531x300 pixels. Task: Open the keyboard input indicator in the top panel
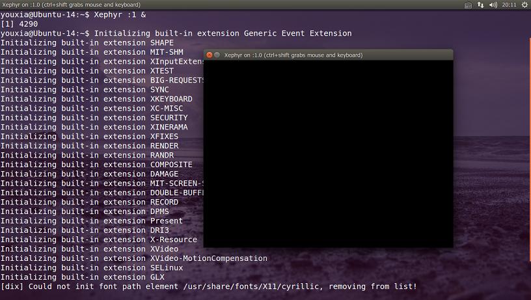click(468, 5)
